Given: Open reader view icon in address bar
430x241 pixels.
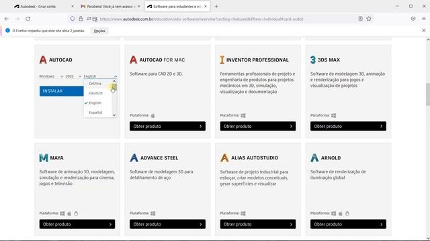Looking at the screenshot, I should 360,19.
